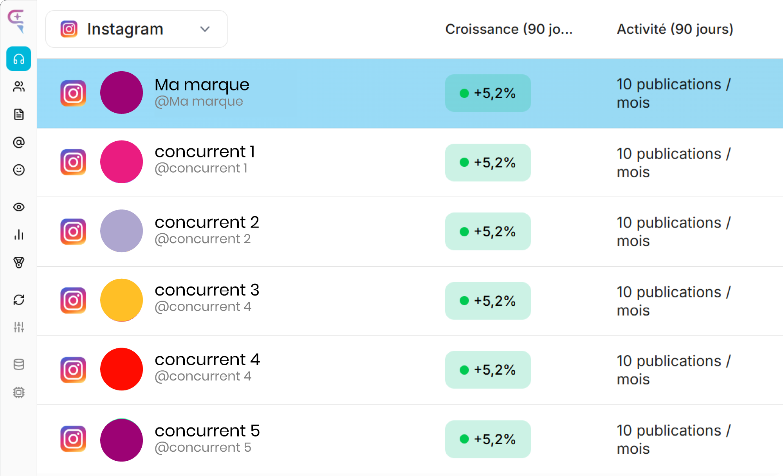
Task: Open the database sidebar icon
Action: (x=19, y=364)
